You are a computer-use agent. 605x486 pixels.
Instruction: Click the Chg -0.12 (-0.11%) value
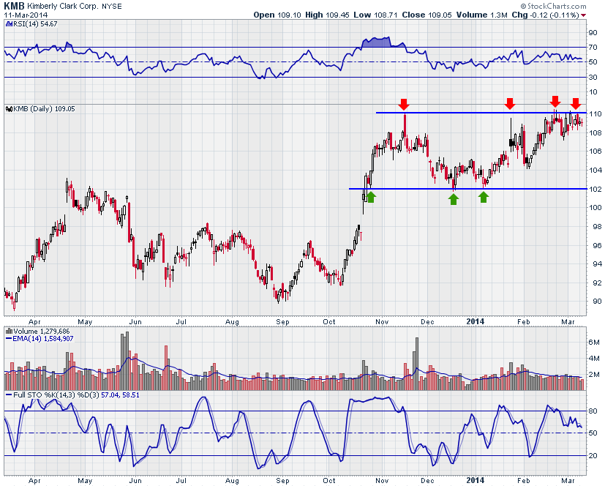[546, 15]
